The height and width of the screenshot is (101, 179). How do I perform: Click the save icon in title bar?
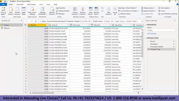[x=5, y=1]
